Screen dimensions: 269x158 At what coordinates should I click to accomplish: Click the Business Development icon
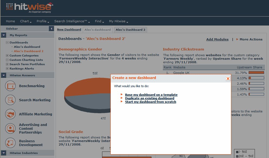pyautogui.click(x=10, y=143)
